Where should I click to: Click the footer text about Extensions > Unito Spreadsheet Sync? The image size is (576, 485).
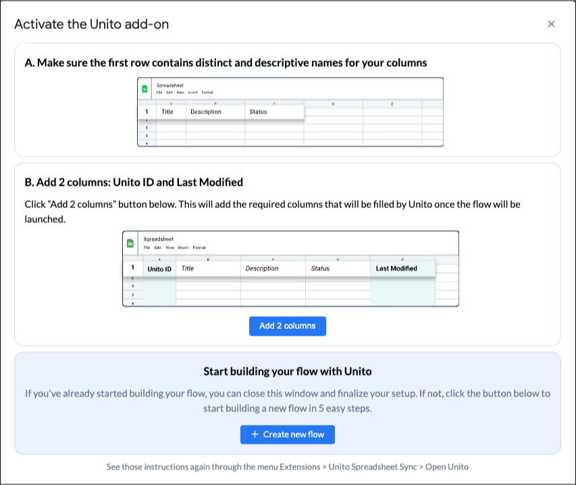click(x=287, y=467)
